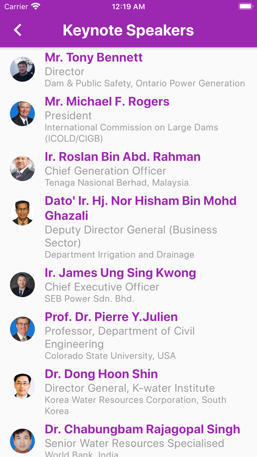Screen dimensions: 257x457
Task: Tap the Wi-Fi icon in status bar
Action: pyautogui.click(x=36, y=7)
